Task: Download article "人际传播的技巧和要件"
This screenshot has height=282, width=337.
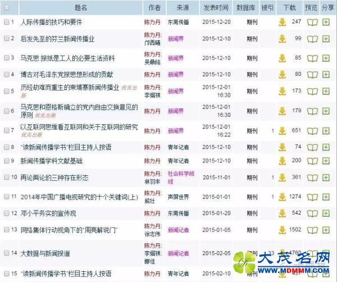Action: click(282, 22)
